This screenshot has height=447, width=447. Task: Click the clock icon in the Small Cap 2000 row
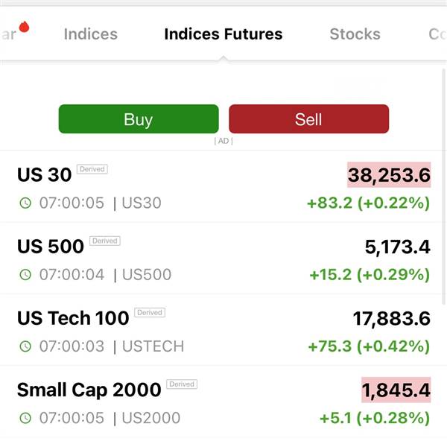click(x=25, y=418)
